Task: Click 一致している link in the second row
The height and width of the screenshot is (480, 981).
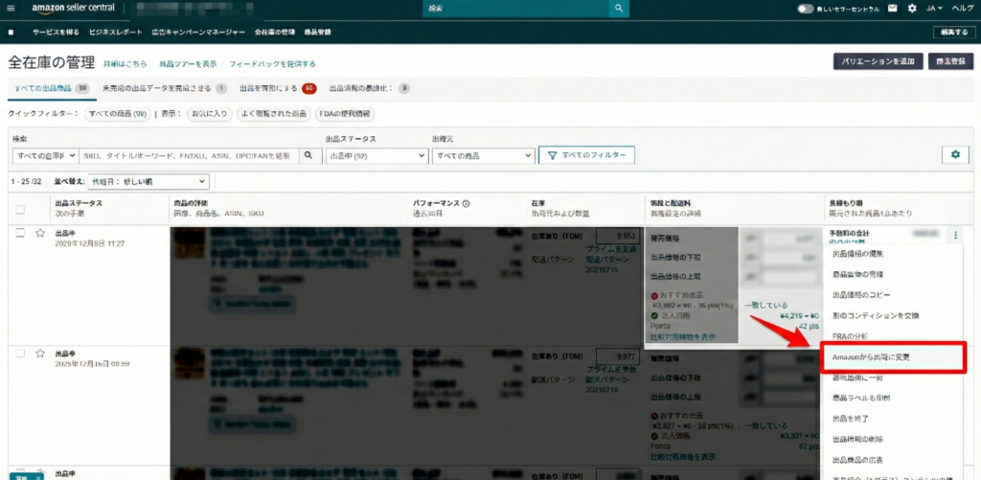Action: click(765, 425)
